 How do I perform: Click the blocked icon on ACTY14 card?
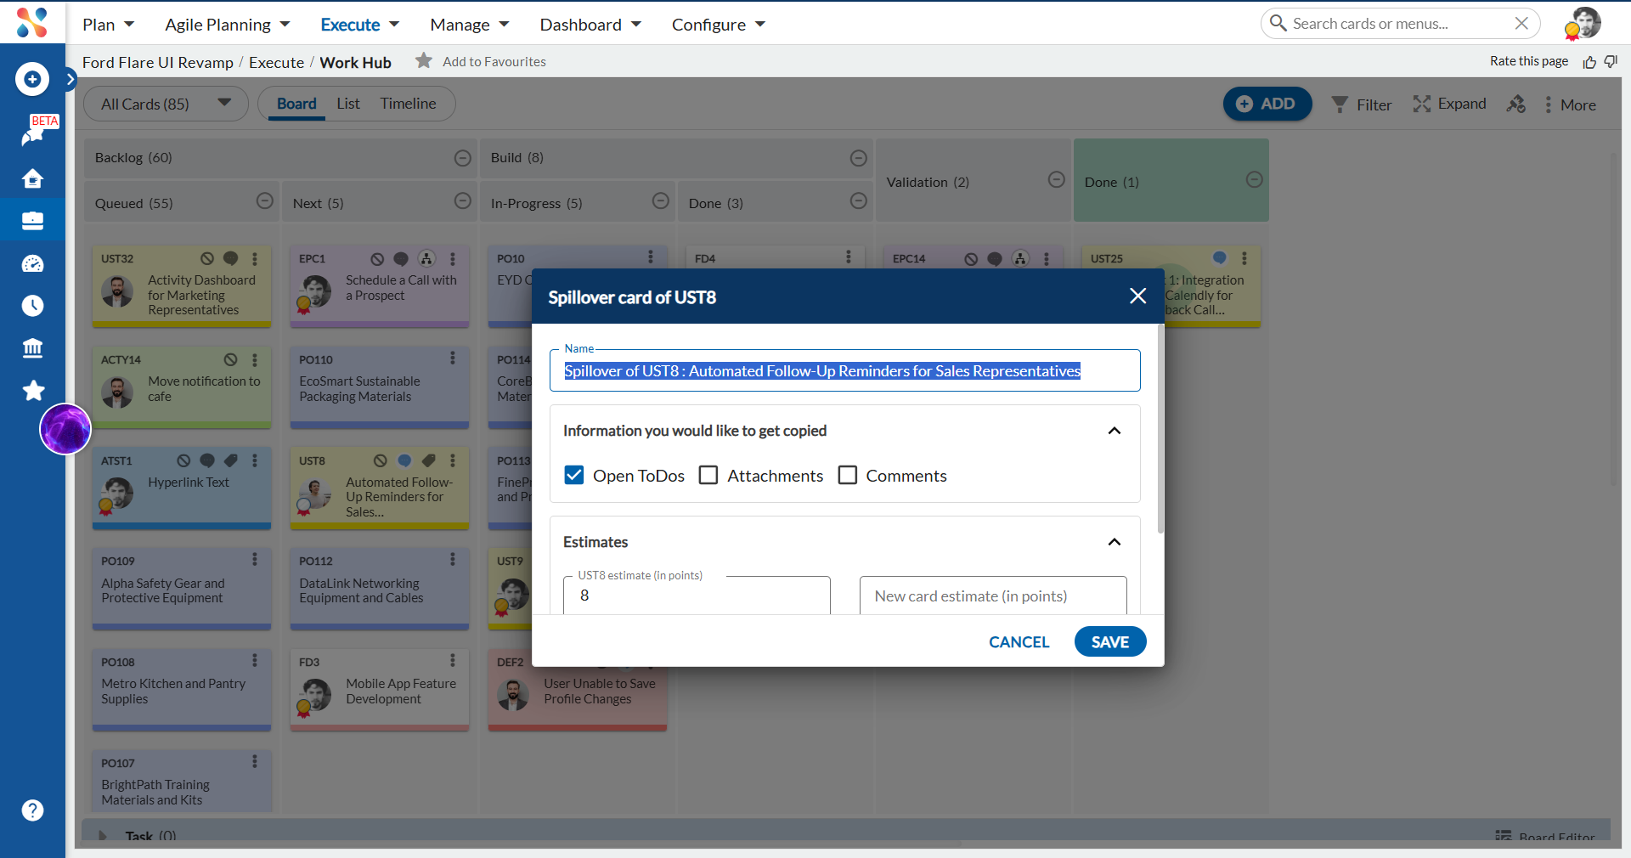230,359
